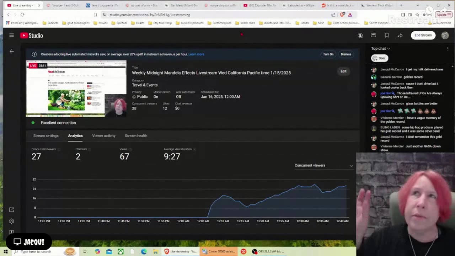Open the account avatar menu
The width and height of the screenshot is (455, 256).
445,35
